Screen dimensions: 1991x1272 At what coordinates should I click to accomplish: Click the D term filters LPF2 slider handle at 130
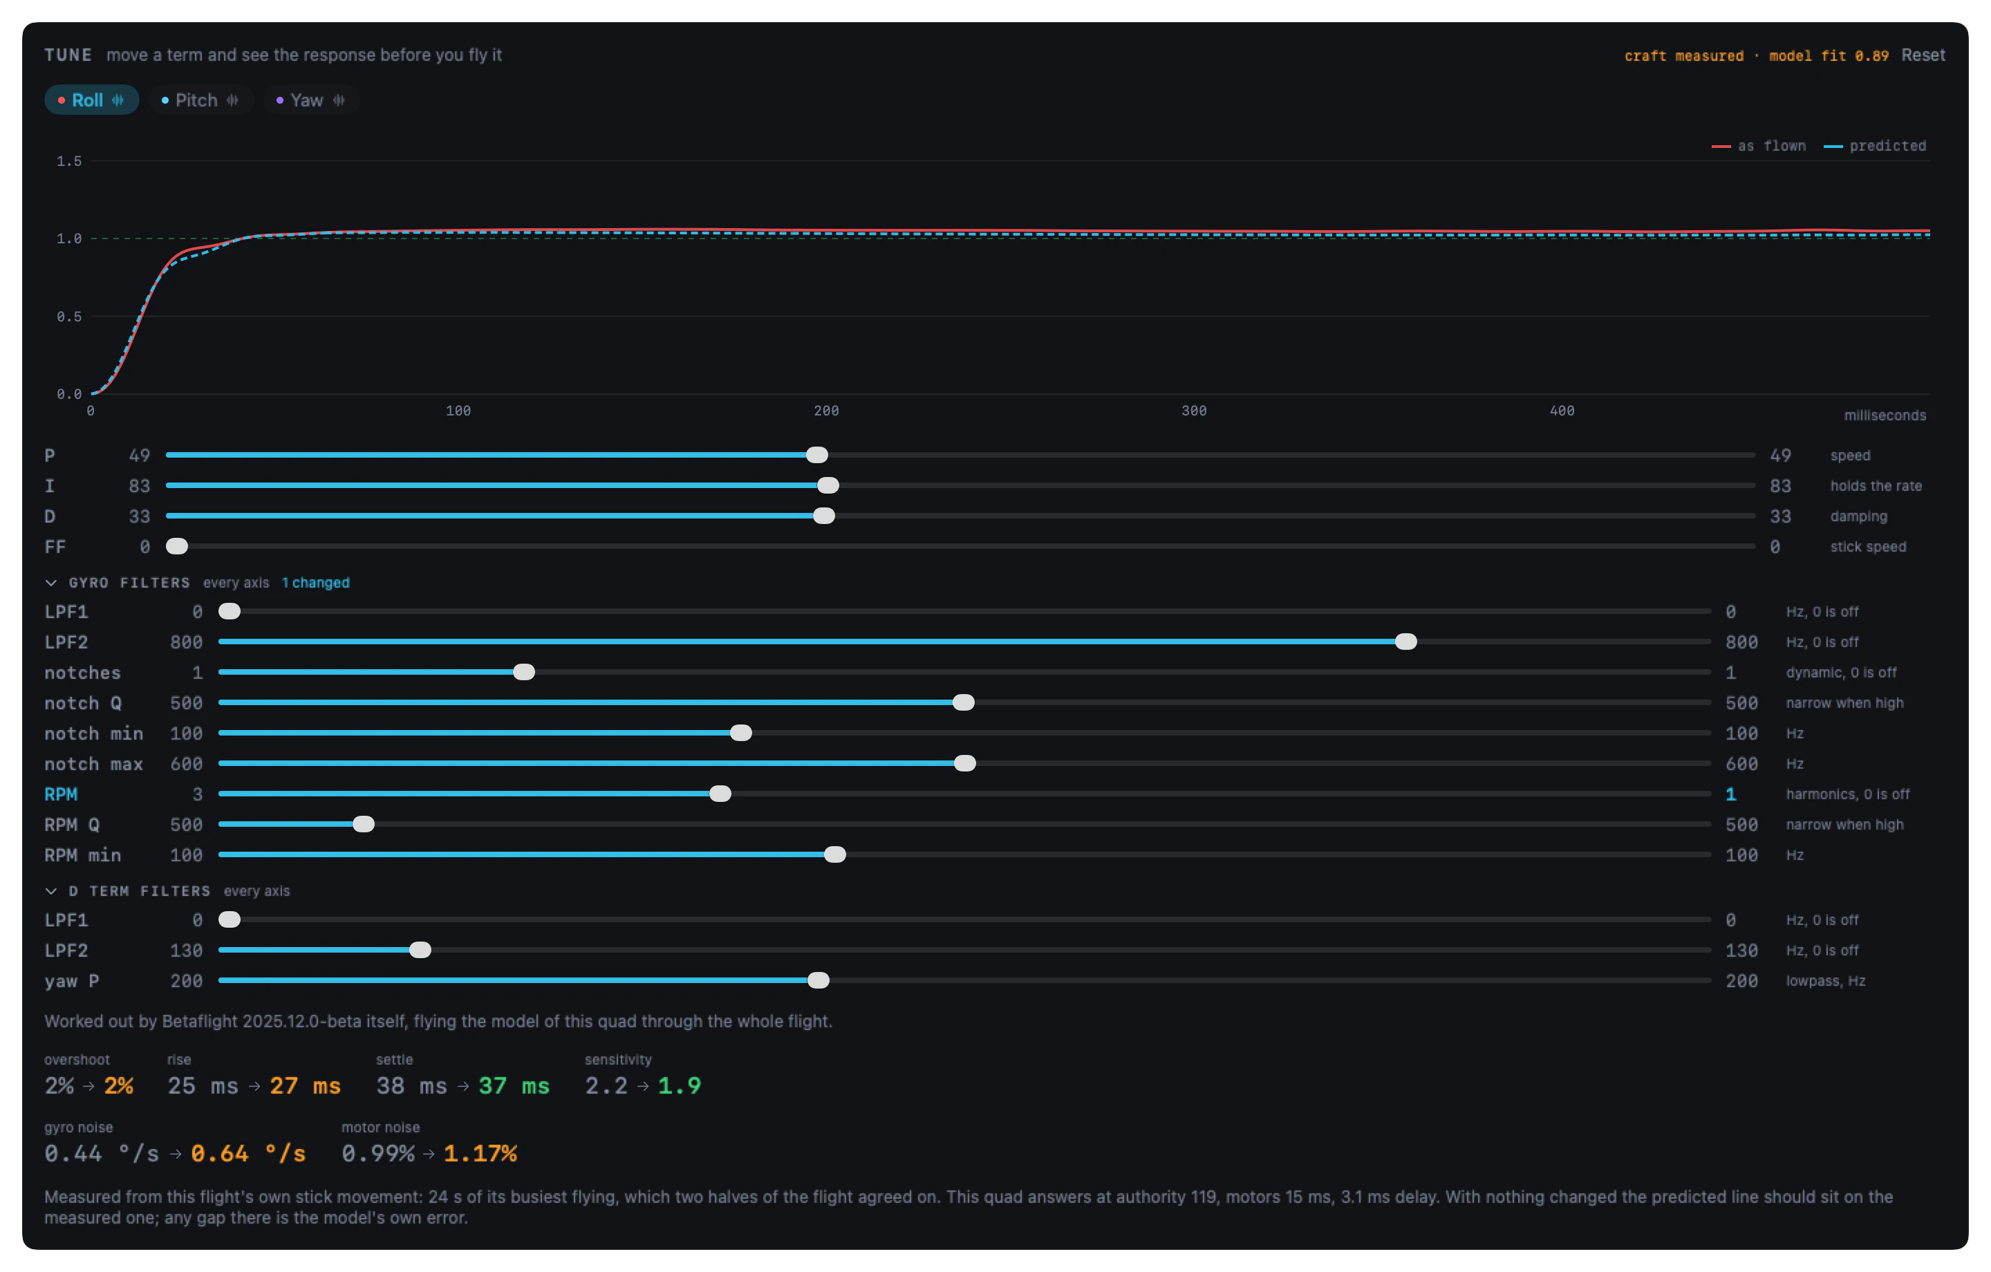point(420,951)
